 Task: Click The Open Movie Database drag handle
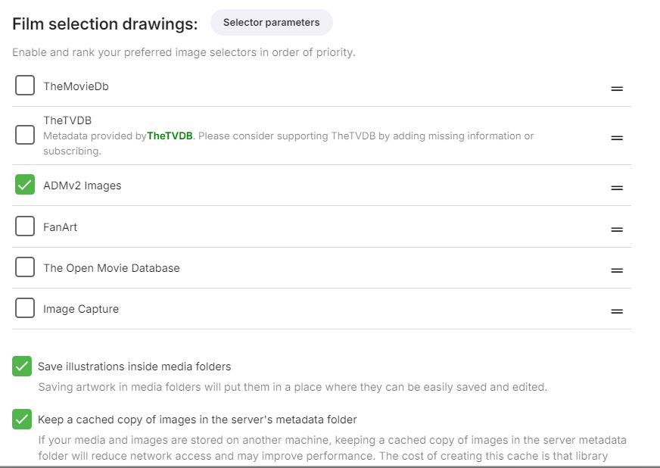pyautogui.click(x=617, y=270)
